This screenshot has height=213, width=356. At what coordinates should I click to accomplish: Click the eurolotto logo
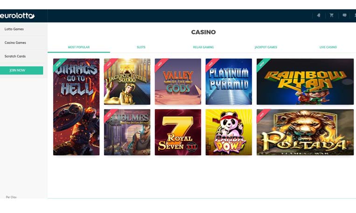[x=17, y=16]
